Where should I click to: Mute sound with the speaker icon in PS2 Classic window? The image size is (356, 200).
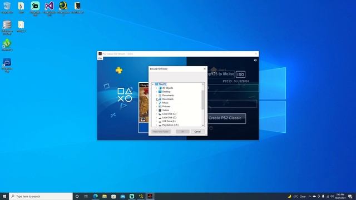point(255,60)
